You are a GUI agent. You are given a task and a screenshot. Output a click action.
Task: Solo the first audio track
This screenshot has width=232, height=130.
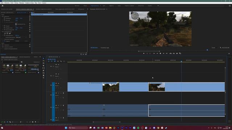coord(61,93)
